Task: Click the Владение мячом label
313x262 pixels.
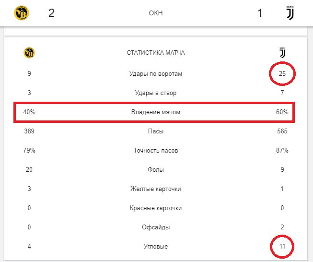Action: point(156,112)
